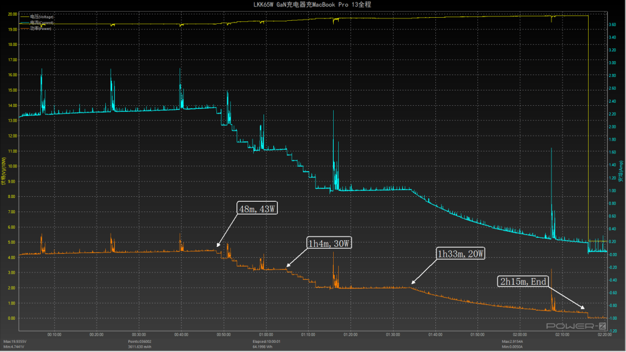Click the Current legend entry
The image size is (626, 352).
[37, 23]
